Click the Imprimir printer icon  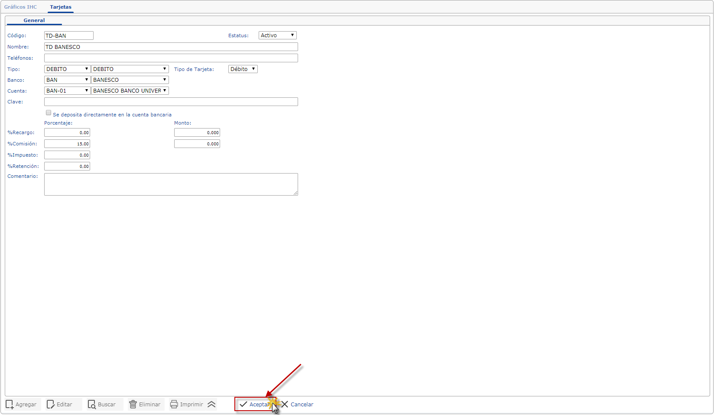[174, 405]
